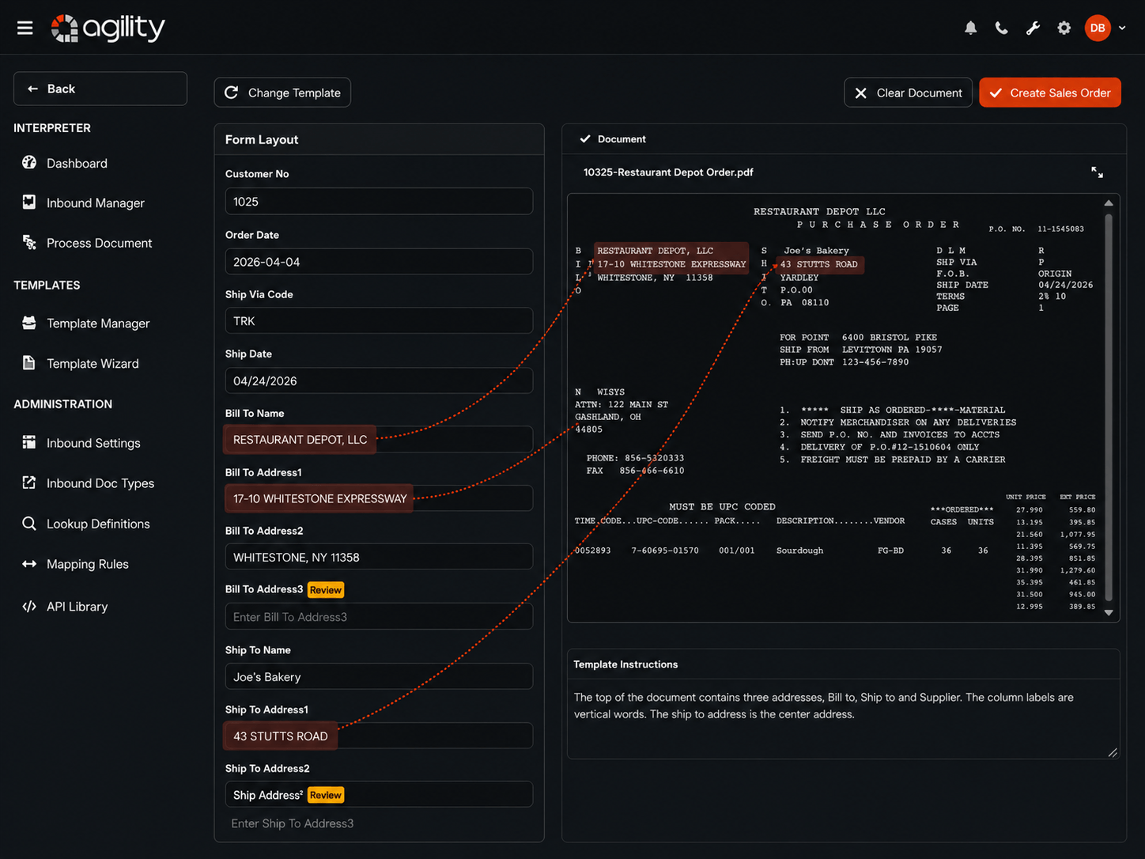Click the scroll up arrow in document preview
The image size is (1145, 859).
point(1109,203)
